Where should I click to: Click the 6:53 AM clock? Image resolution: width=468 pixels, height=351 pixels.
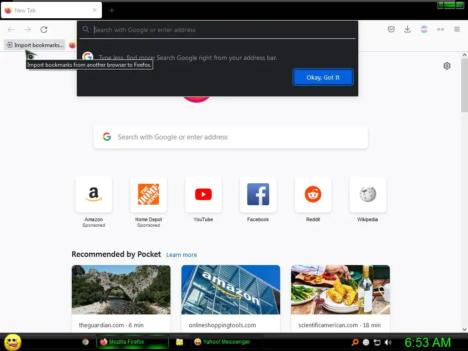pyautogui.click(x=427, y=342)
